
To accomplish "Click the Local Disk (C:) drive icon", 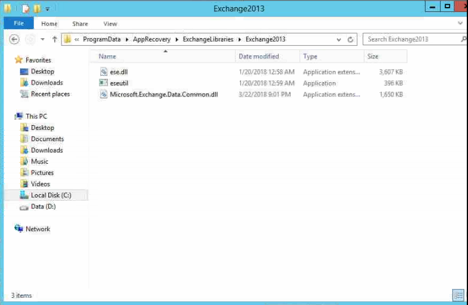I will (24, 195).
